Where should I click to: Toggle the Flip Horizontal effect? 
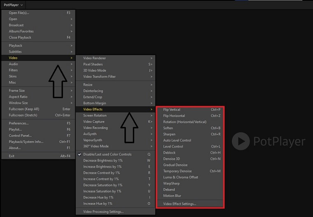[x=190, y=116]
